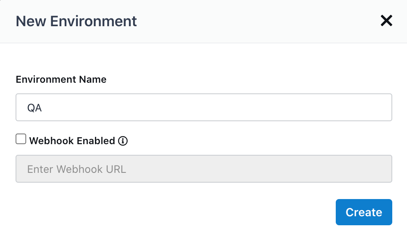407x240 pixels.
Task: Click the info icon beside Webhook Enabled
Action: coord(123,141)
